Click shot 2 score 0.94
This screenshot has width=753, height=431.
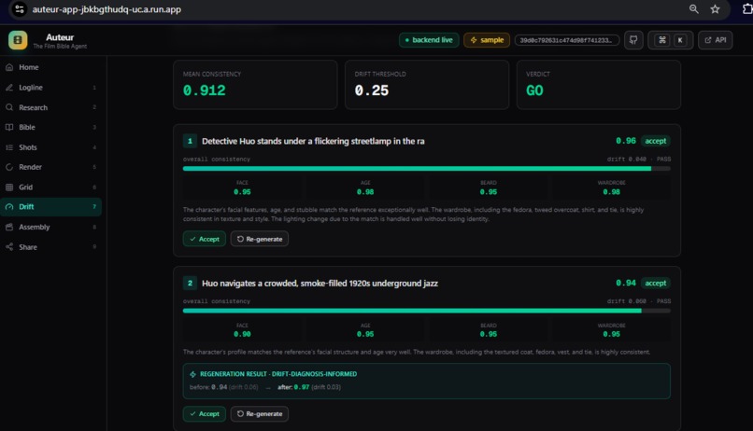tap(626, 284)
